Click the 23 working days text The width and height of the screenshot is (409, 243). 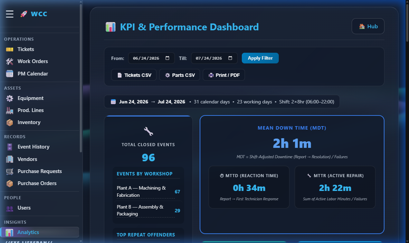click(x=254, y=102)
